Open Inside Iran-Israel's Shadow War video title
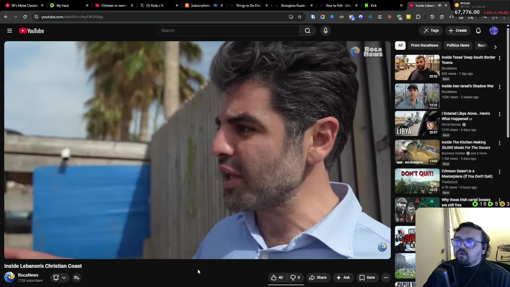The width and height of the screenshot is (510, 287). pos(467,86)
